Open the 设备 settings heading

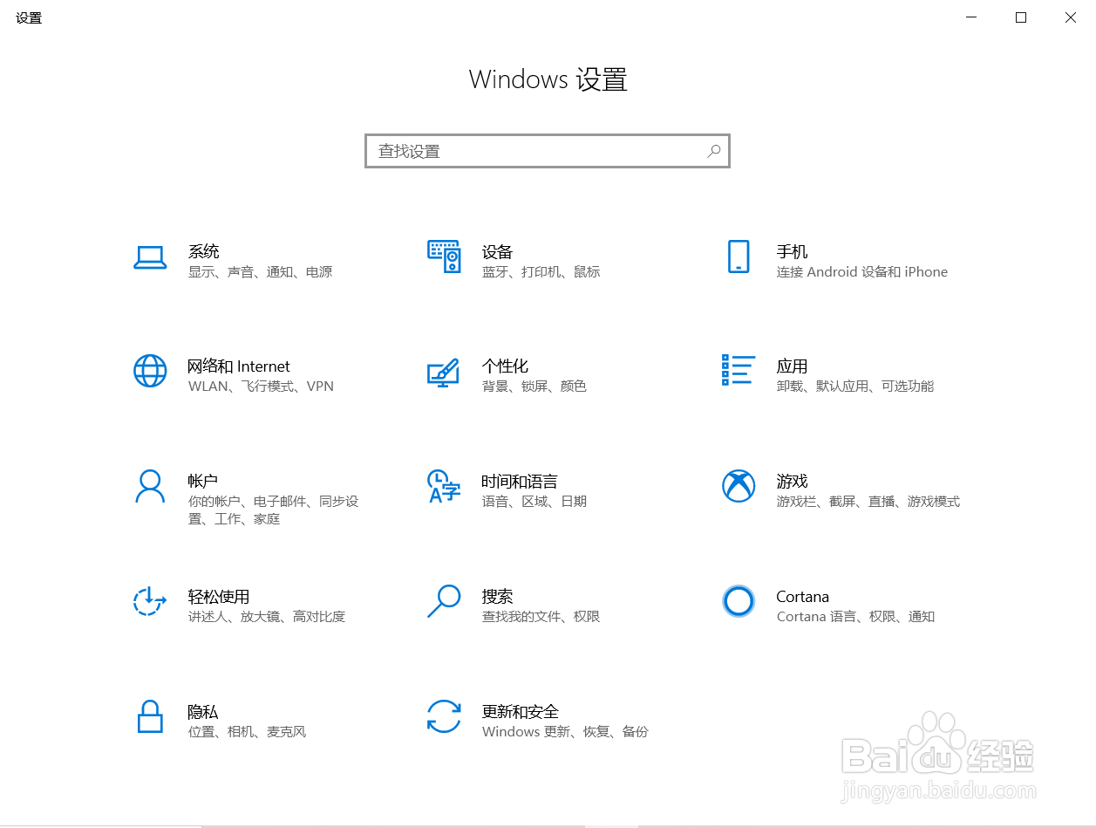[x=497, y=251]
